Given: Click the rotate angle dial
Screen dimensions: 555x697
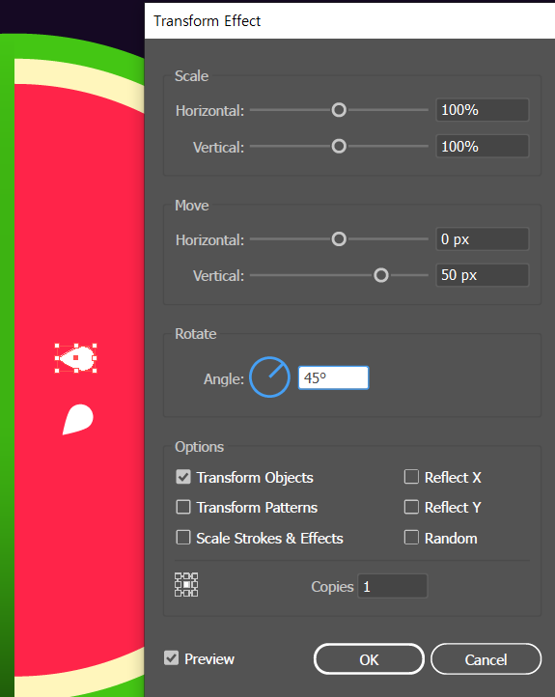Looking at the screenshot, I should click(x=269, y=376).
